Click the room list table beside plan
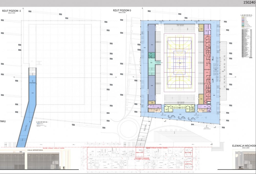This screenshot has width=256, height=174. 246,43
